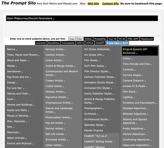The width and height of the screenshot is (164, 148).
Task: Open the MJ All button
Action: point(122,39)
